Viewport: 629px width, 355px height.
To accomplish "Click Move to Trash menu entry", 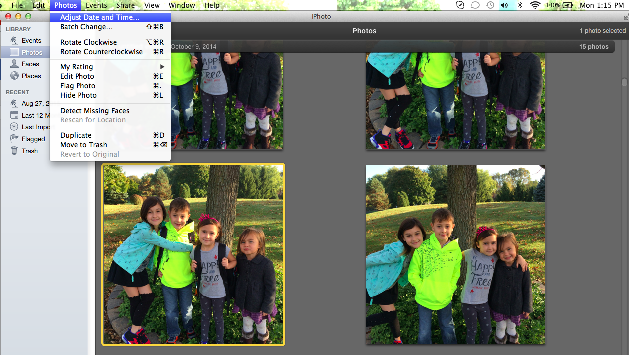I will click(x=83, y=145).
